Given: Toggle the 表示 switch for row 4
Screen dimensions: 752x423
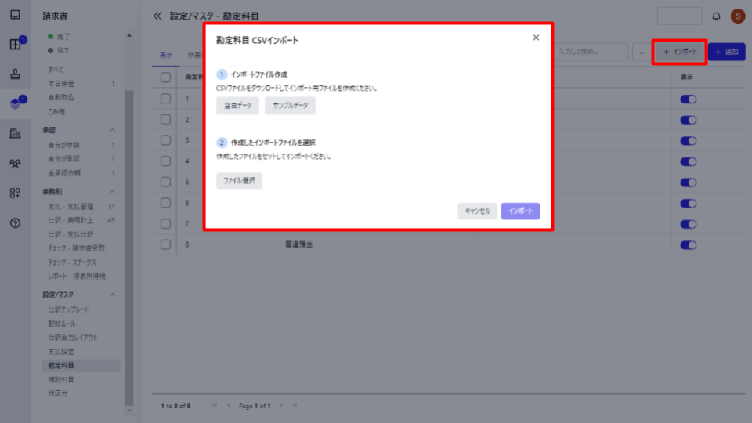Looking at the screenshot, I should tap(689, 161).
